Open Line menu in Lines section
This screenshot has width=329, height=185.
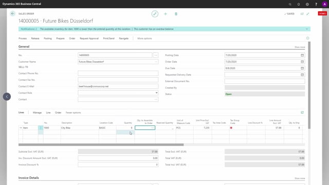click(x=48, y=113)
